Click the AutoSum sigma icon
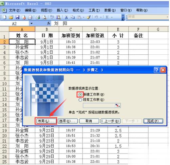This screenshot has height=165, width=170. [x=107, y=17]
